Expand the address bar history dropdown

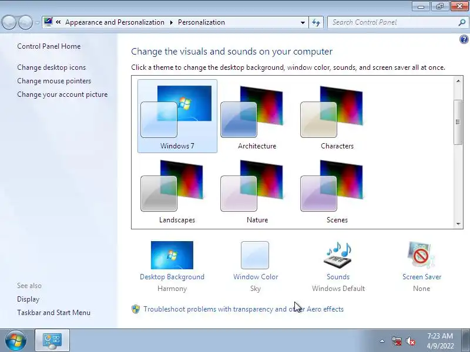point(303,22)
